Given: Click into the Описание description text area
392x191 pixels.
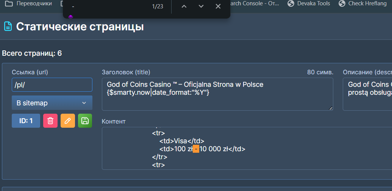Looking at the screenshot, I should point(367,94).
